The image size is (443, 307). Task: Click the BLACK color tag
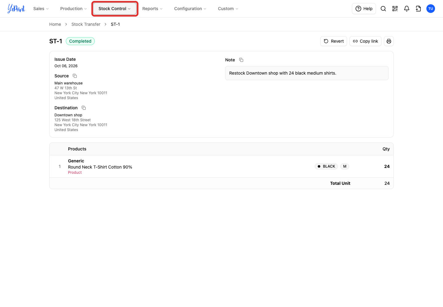click(326, 166)
